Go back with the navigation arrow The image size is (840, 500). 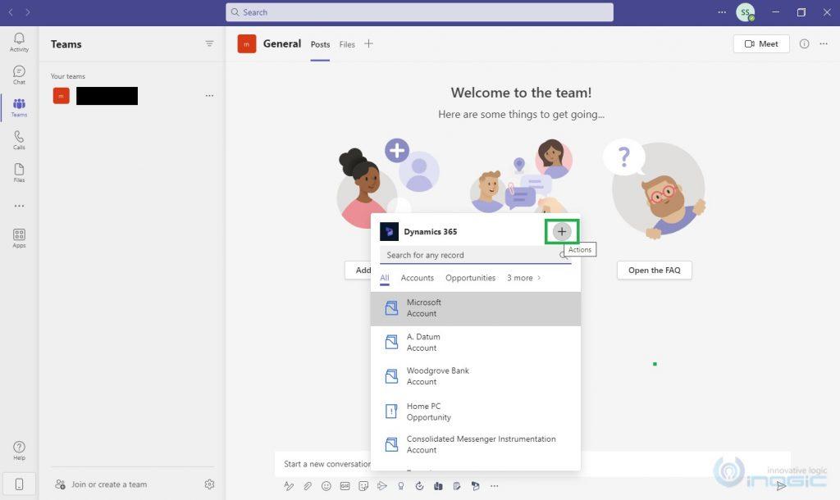(11, 11)
